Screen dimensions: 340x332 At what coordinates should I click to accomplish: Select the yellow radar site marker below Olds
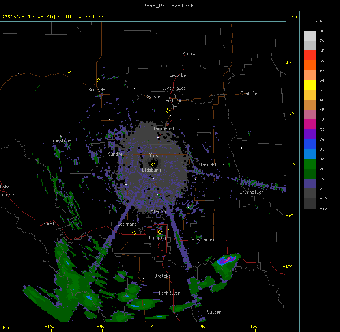(x=153, y=164)
